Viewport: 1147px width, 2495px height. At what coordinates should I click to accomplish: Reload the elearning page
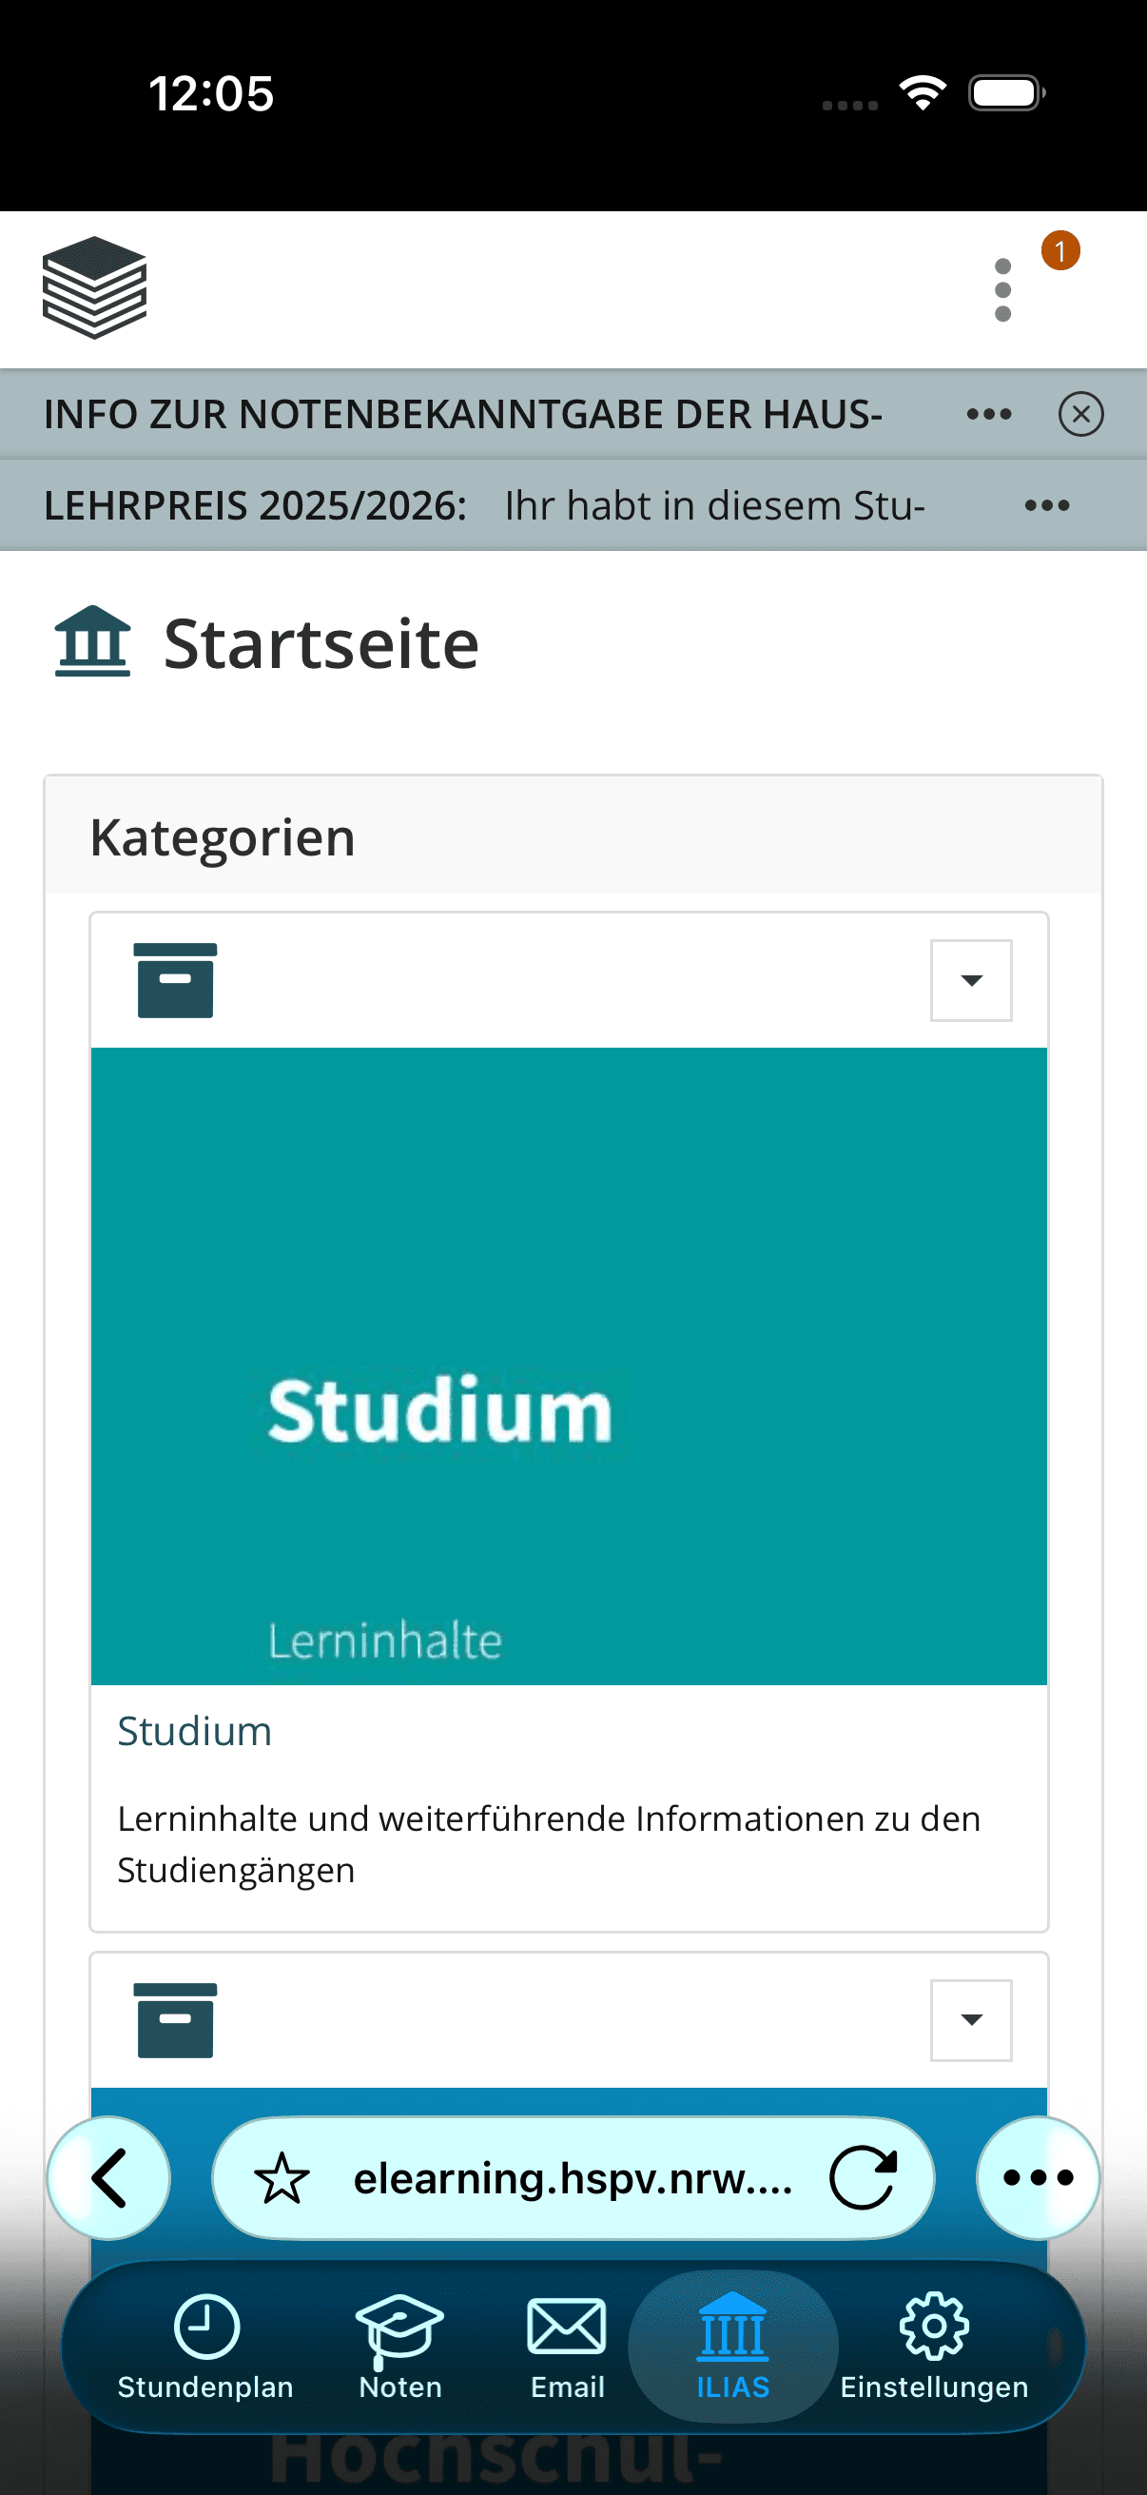[863, 2177]
